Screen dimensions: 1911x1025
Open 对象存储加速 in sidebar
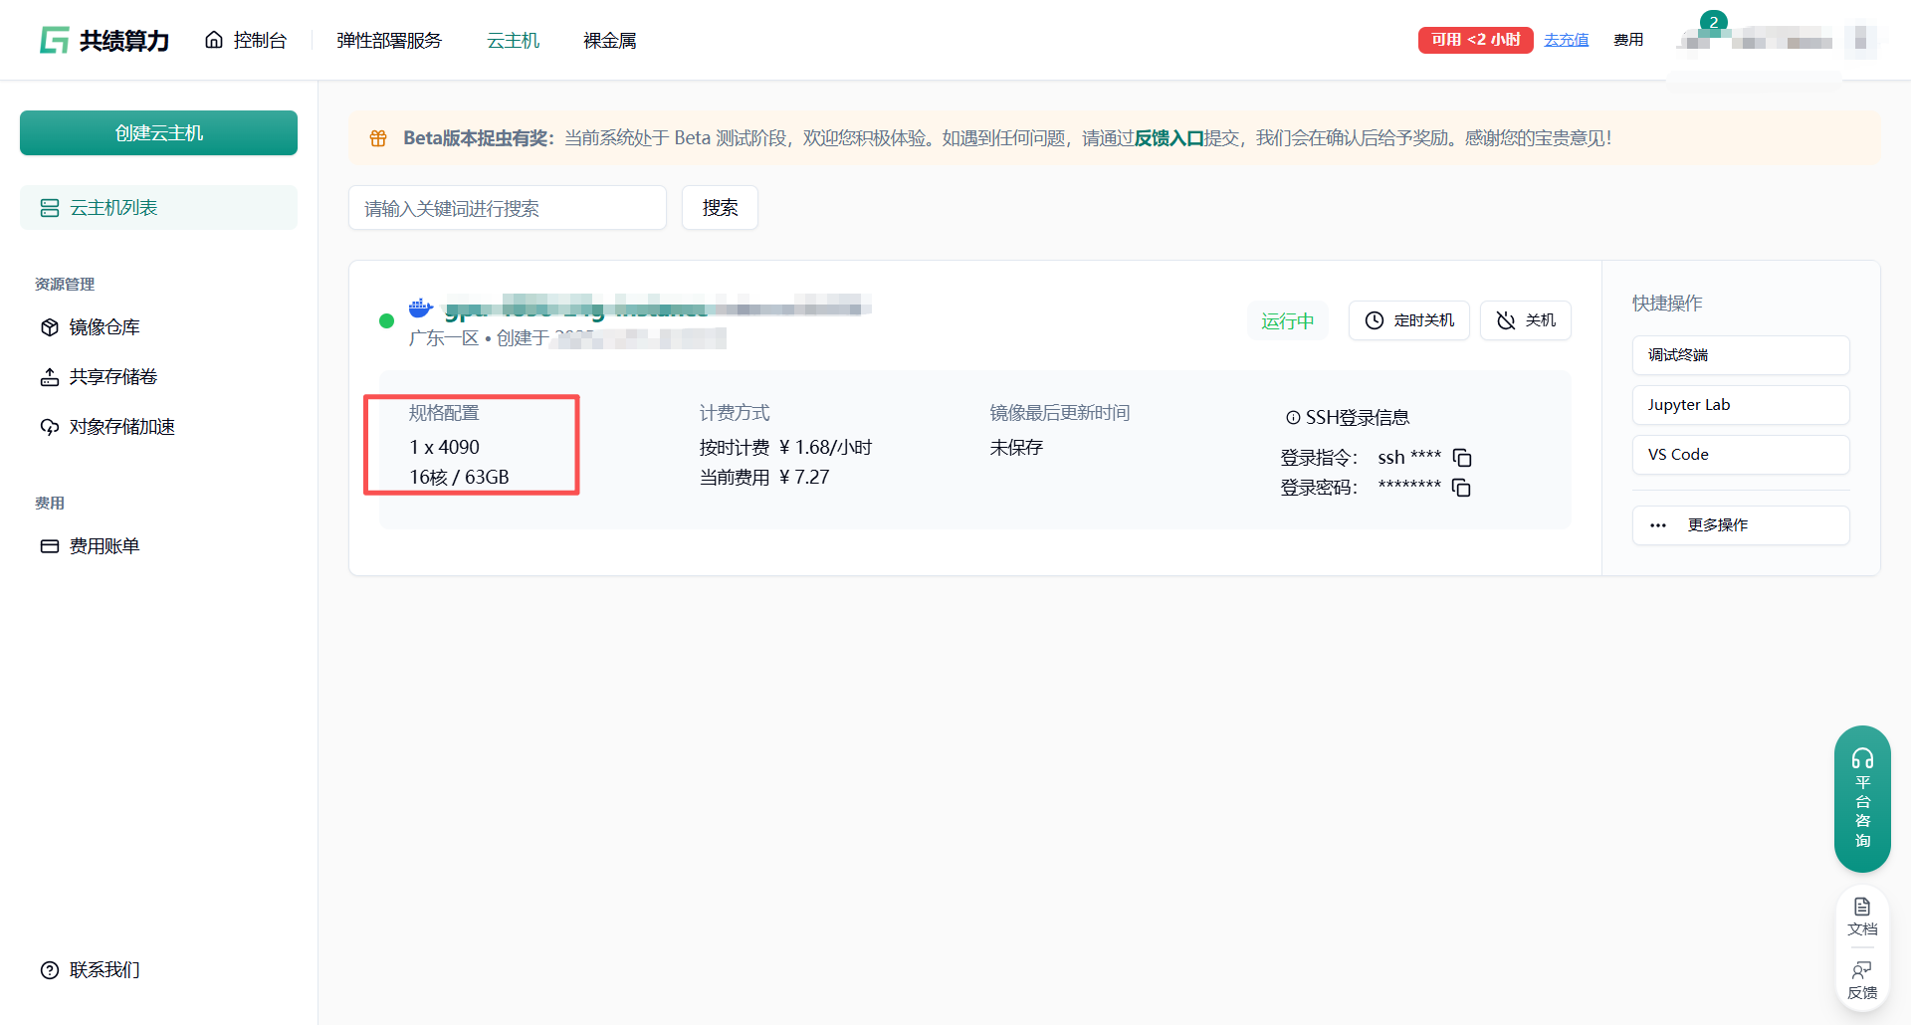(107, 427)
